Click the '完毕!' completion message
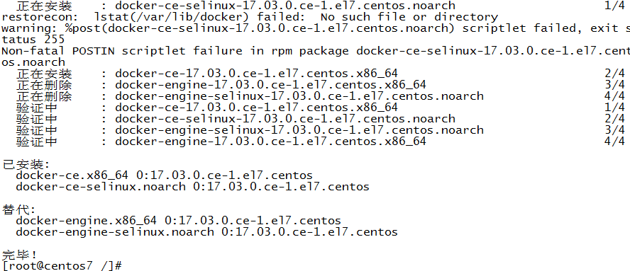This screenshot has width=630, height=271. [x=20, y=255]
